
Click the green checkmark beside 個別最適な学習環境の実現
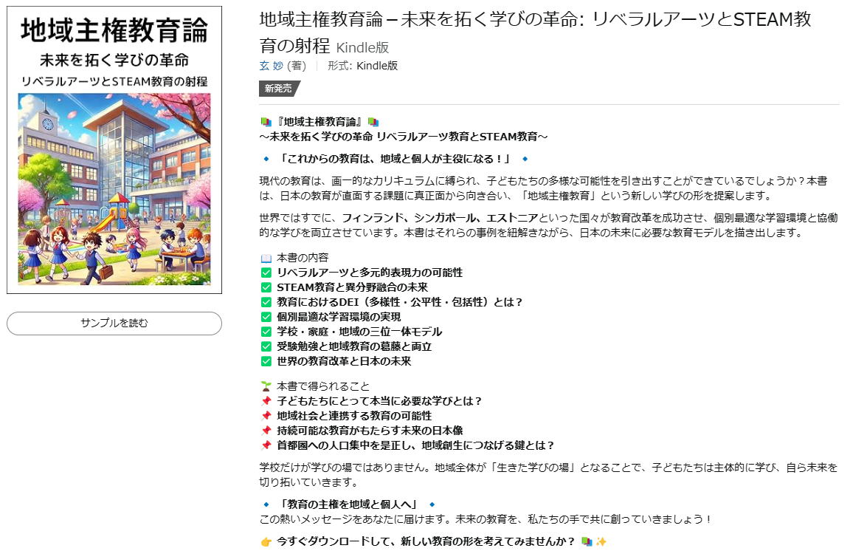coord(266,317)
